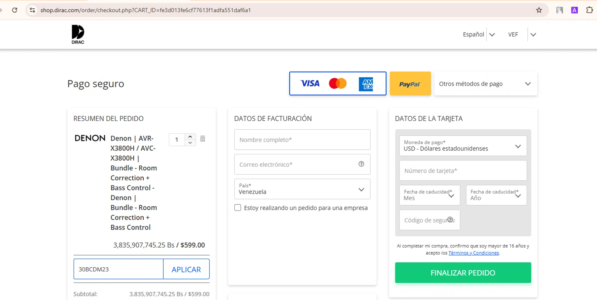
Task: Click the coupon code field containing 30BCDM23
Action: (118, 269)
